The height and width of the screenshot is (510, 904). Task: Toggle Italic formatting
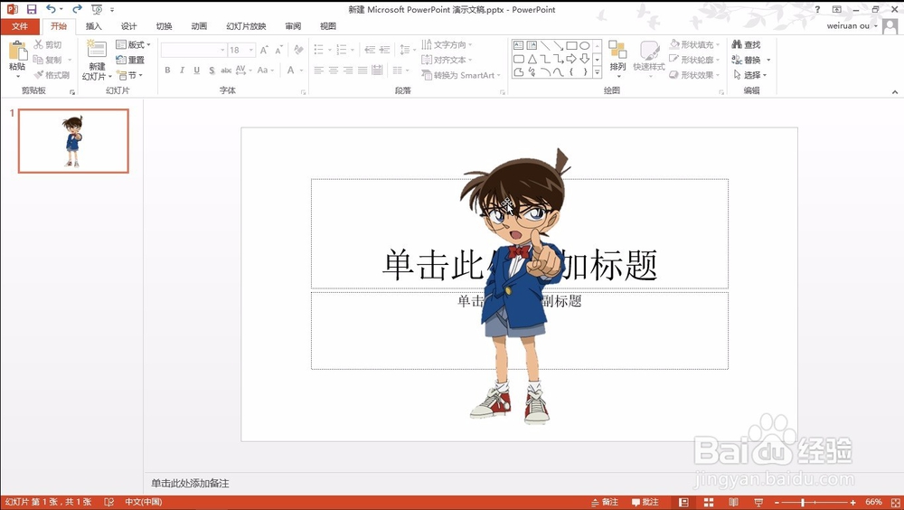click(x=182, y=71)
